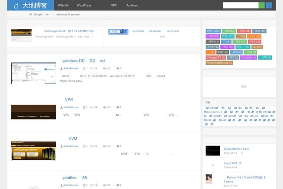The height and width of the screenshot is (189, 283).
Task: Click views eye icon on iptables post
Action: point(104,185)
